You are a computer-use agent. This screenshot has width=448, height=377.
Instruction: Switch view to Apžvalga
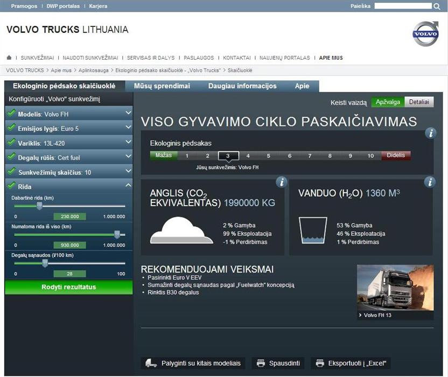[388, 102]
